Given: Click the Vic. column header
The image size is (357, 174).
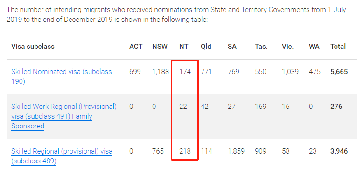Looking at the screenshot, I should 288,47.
